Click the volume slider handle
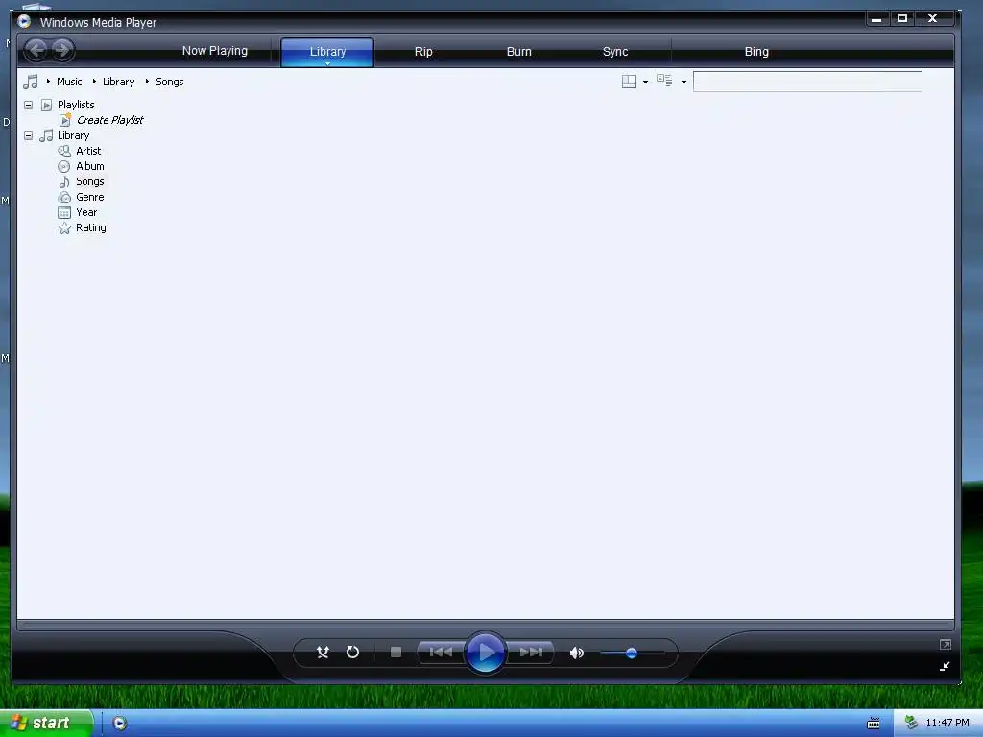This screenshot has width=983, height=737. (632, 653)
